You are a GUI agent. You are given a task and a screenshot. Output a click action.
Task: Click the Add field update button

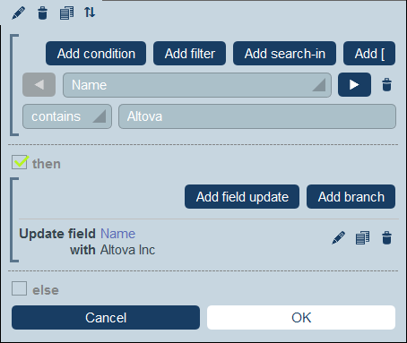(242, 197)
